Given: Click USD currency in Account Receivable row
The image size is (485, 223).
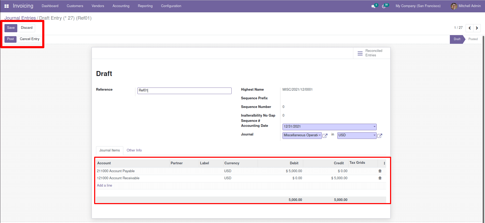Looking at the screenshot, I should (228, 178).
